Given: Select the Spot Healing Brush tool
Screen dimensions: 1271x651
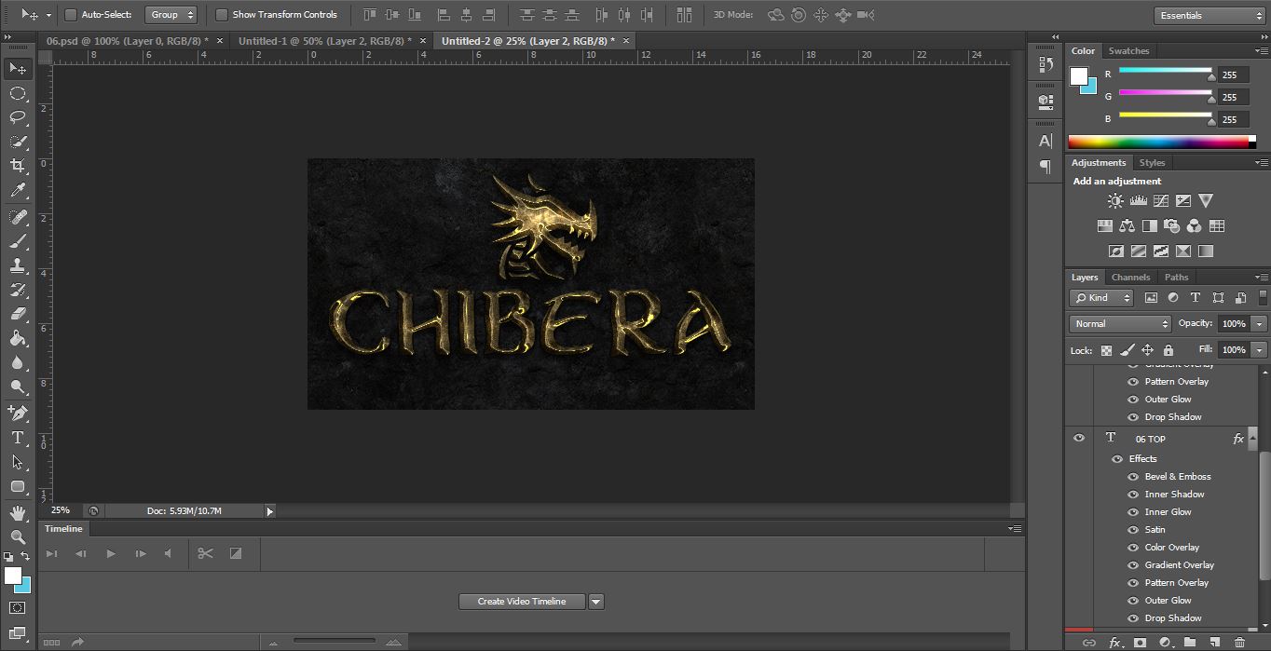Looking at the screenshot, I should coord(18,217).
